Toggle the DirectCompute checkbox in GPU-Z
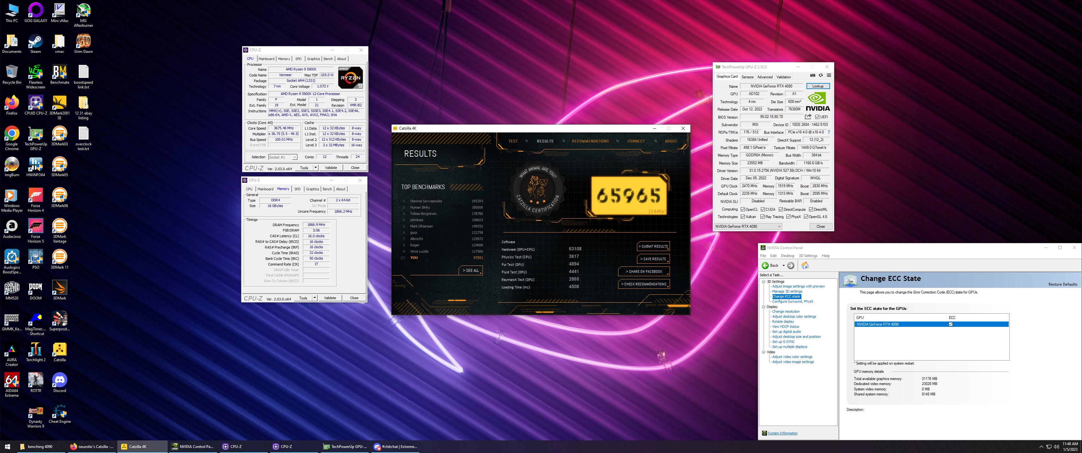The image size is (1082, 453). (x=781, y=209)
